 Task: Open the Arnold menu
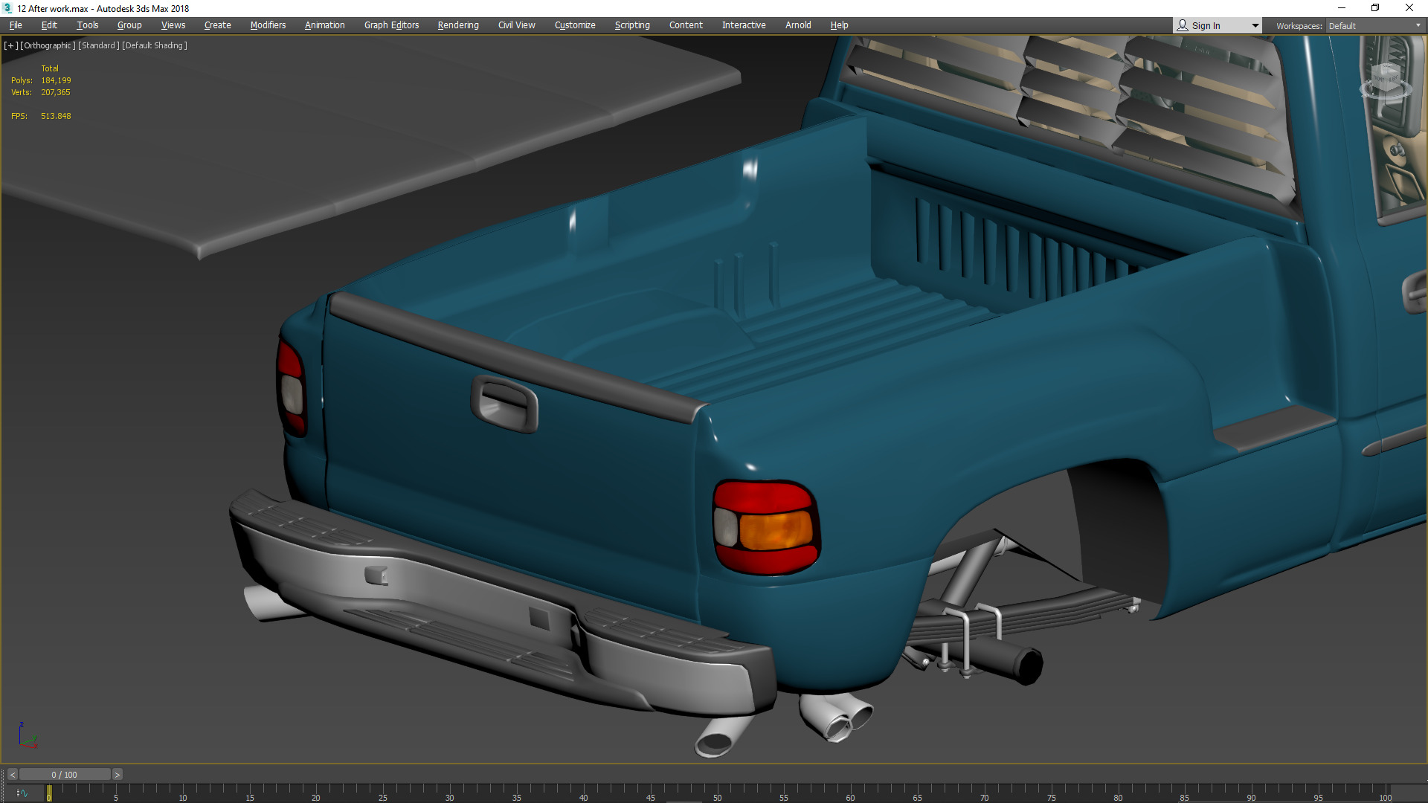[798, 25]
